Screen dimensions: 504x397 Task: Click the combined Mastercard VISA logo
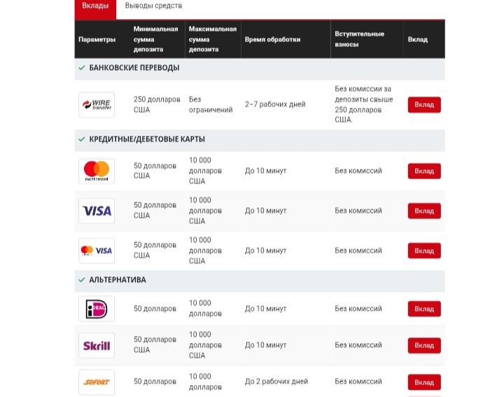97,251
